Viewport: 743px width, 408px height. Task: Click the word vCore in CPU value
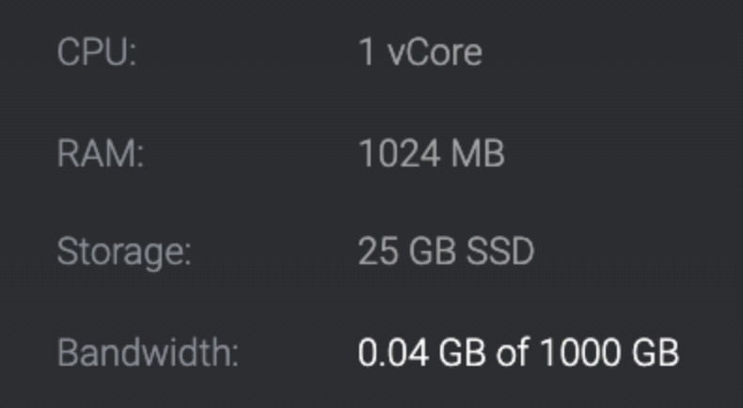[x=435, y=52]
